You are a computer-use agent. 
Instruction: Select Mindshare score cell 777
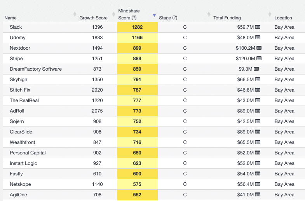tap(137, 100)
